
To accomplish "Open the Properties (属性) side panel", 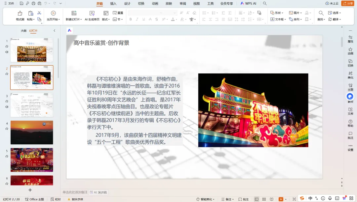I will (350, 39).
